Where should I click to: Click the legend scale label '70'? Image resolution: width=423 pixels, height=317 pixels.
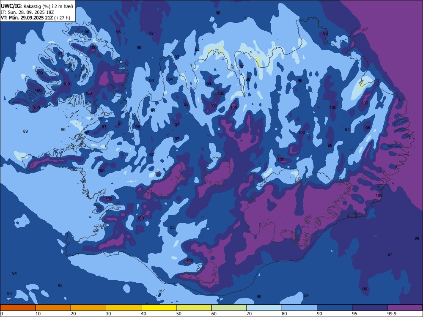(x=249, y=314)
